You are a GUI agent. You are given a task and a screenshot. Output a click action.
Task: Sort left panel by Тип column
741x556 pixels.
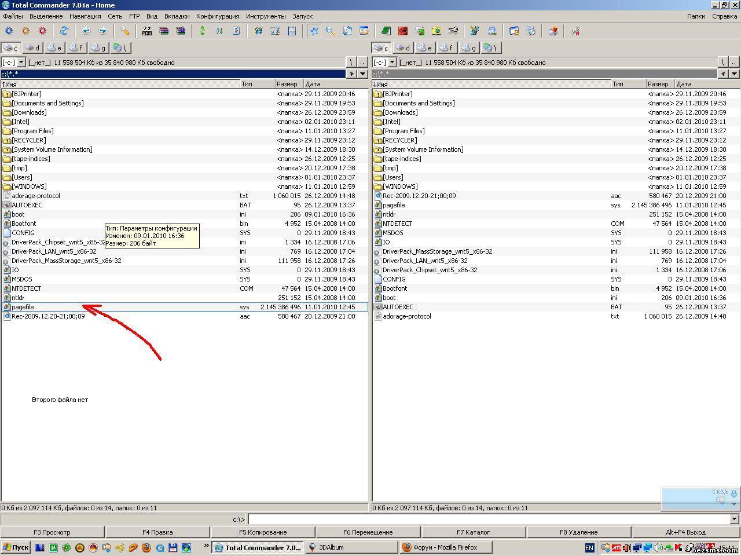257,84
